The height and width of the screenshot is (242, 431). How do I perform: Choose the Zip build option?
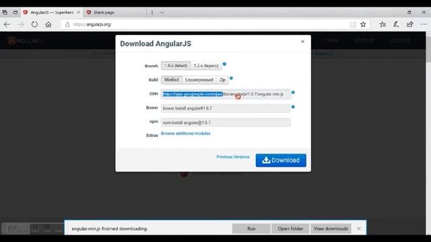[222, 80]
